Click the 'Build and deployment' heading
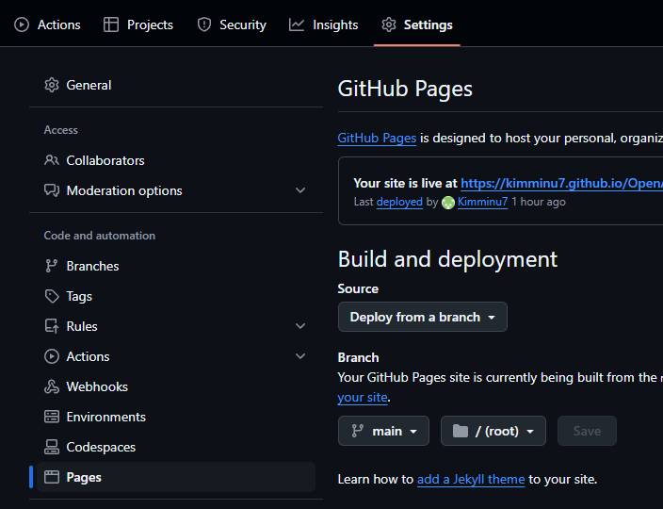 pyautogui.click(x=447, y=259)
